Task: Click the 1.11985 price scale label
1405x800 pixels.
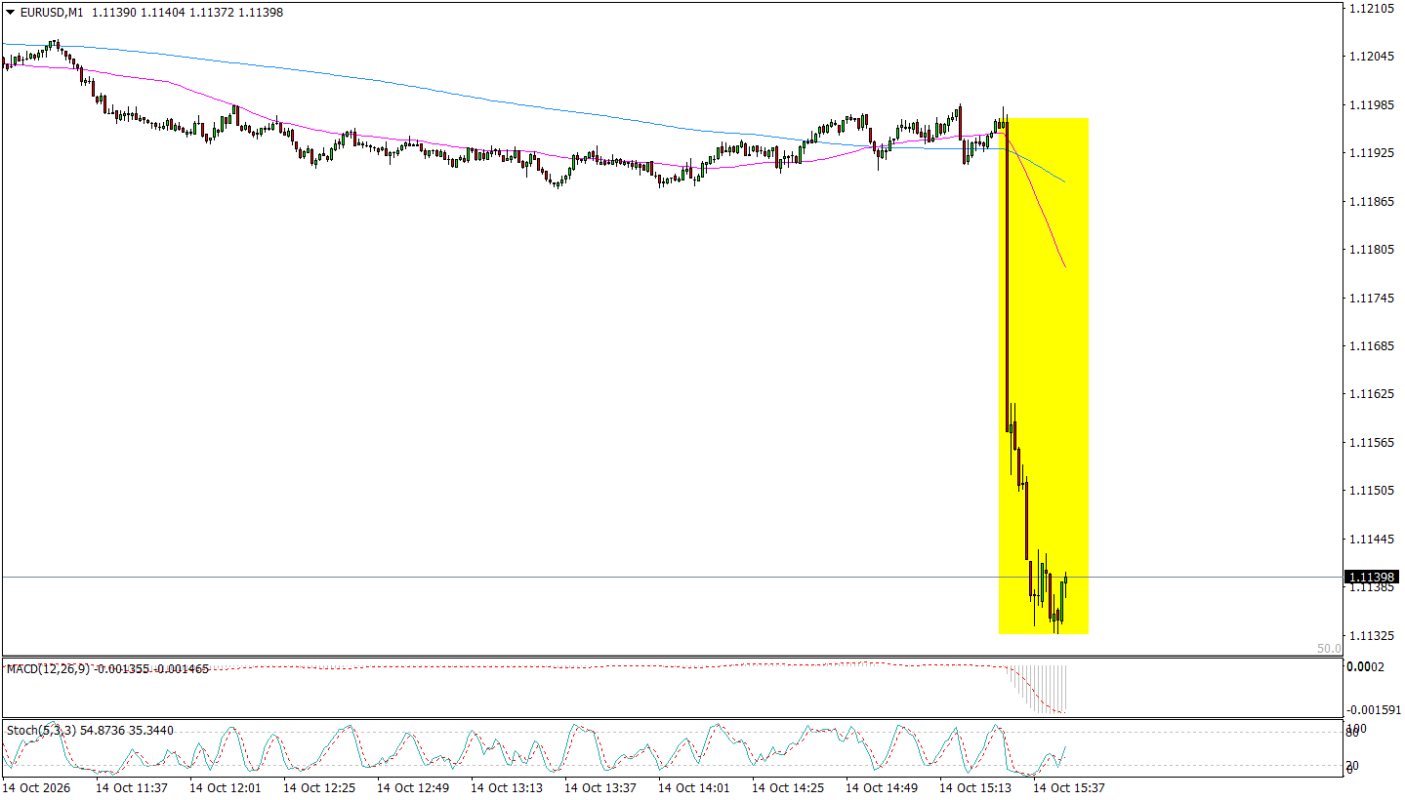Action: pos(1373,105)
